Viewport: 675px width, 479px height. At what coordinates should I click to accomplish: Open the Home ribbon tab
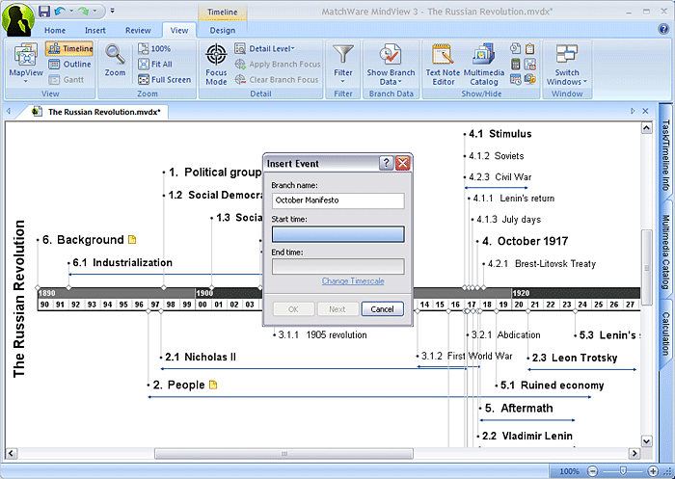click(55, 31)
